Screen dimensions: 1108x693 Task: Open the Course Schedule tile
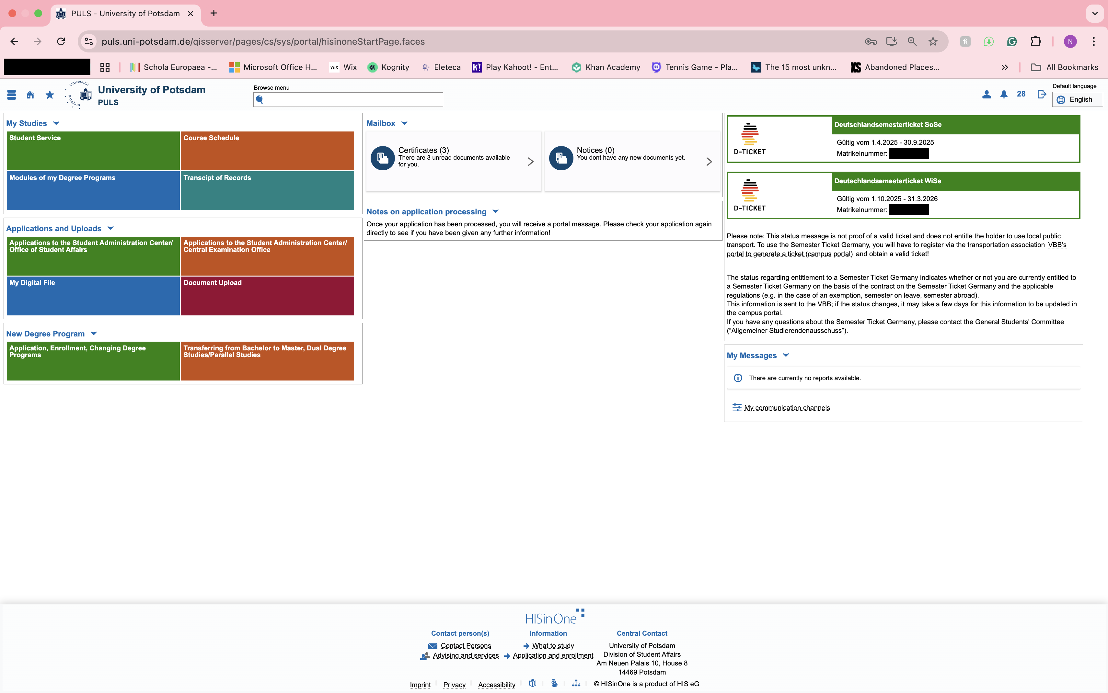tap(267, 151)
